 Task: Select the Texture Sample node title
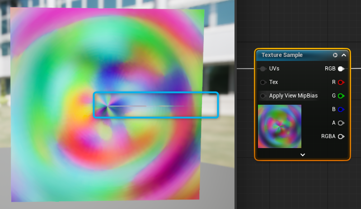[x=282, y=55]
